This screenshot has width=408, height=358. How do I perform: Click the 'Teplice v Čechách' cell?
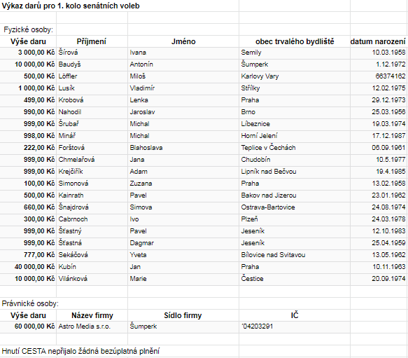pos(295,148)
